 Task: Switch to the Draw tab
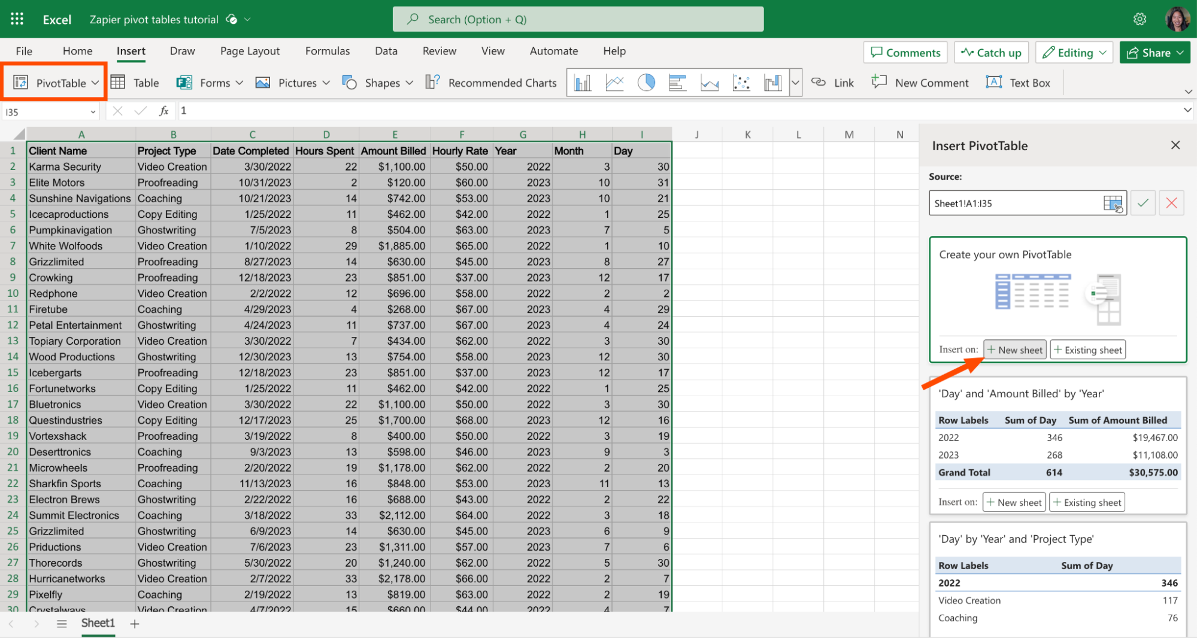click(x=182, y=51)
